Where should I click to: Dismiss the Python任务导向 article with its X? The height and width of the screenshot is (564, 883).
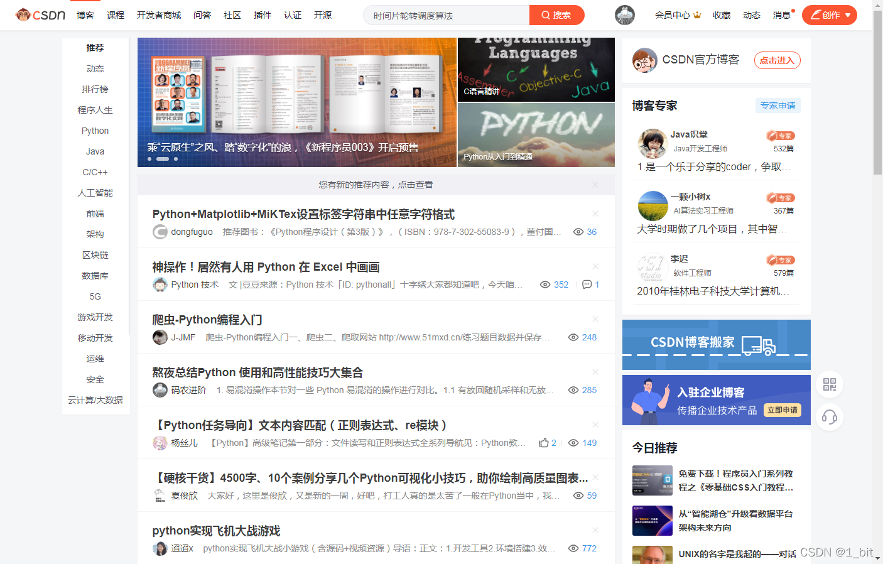point(595,425)
